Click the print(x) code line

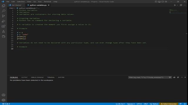click(21, 37)
